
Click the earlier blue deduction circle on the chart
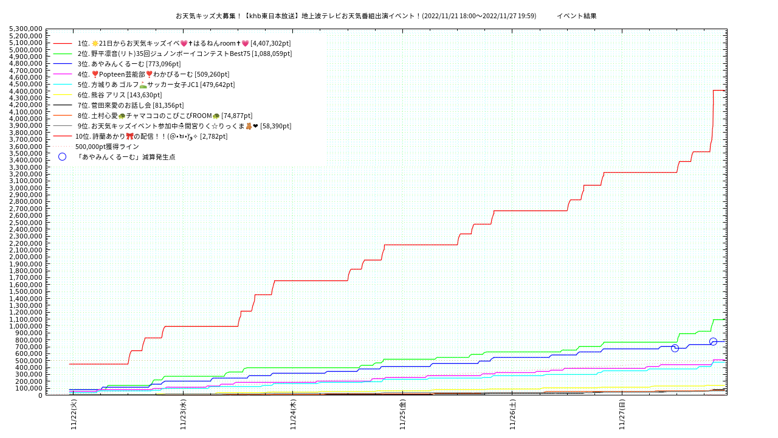(x=675, y=348)
